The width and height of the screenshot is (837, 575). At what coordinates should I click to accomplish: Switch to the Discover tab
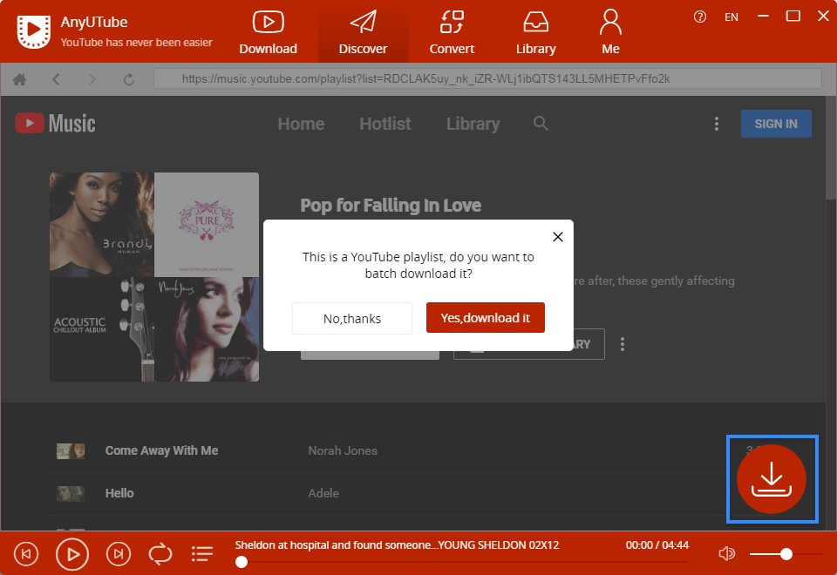[x=363, y=32]
